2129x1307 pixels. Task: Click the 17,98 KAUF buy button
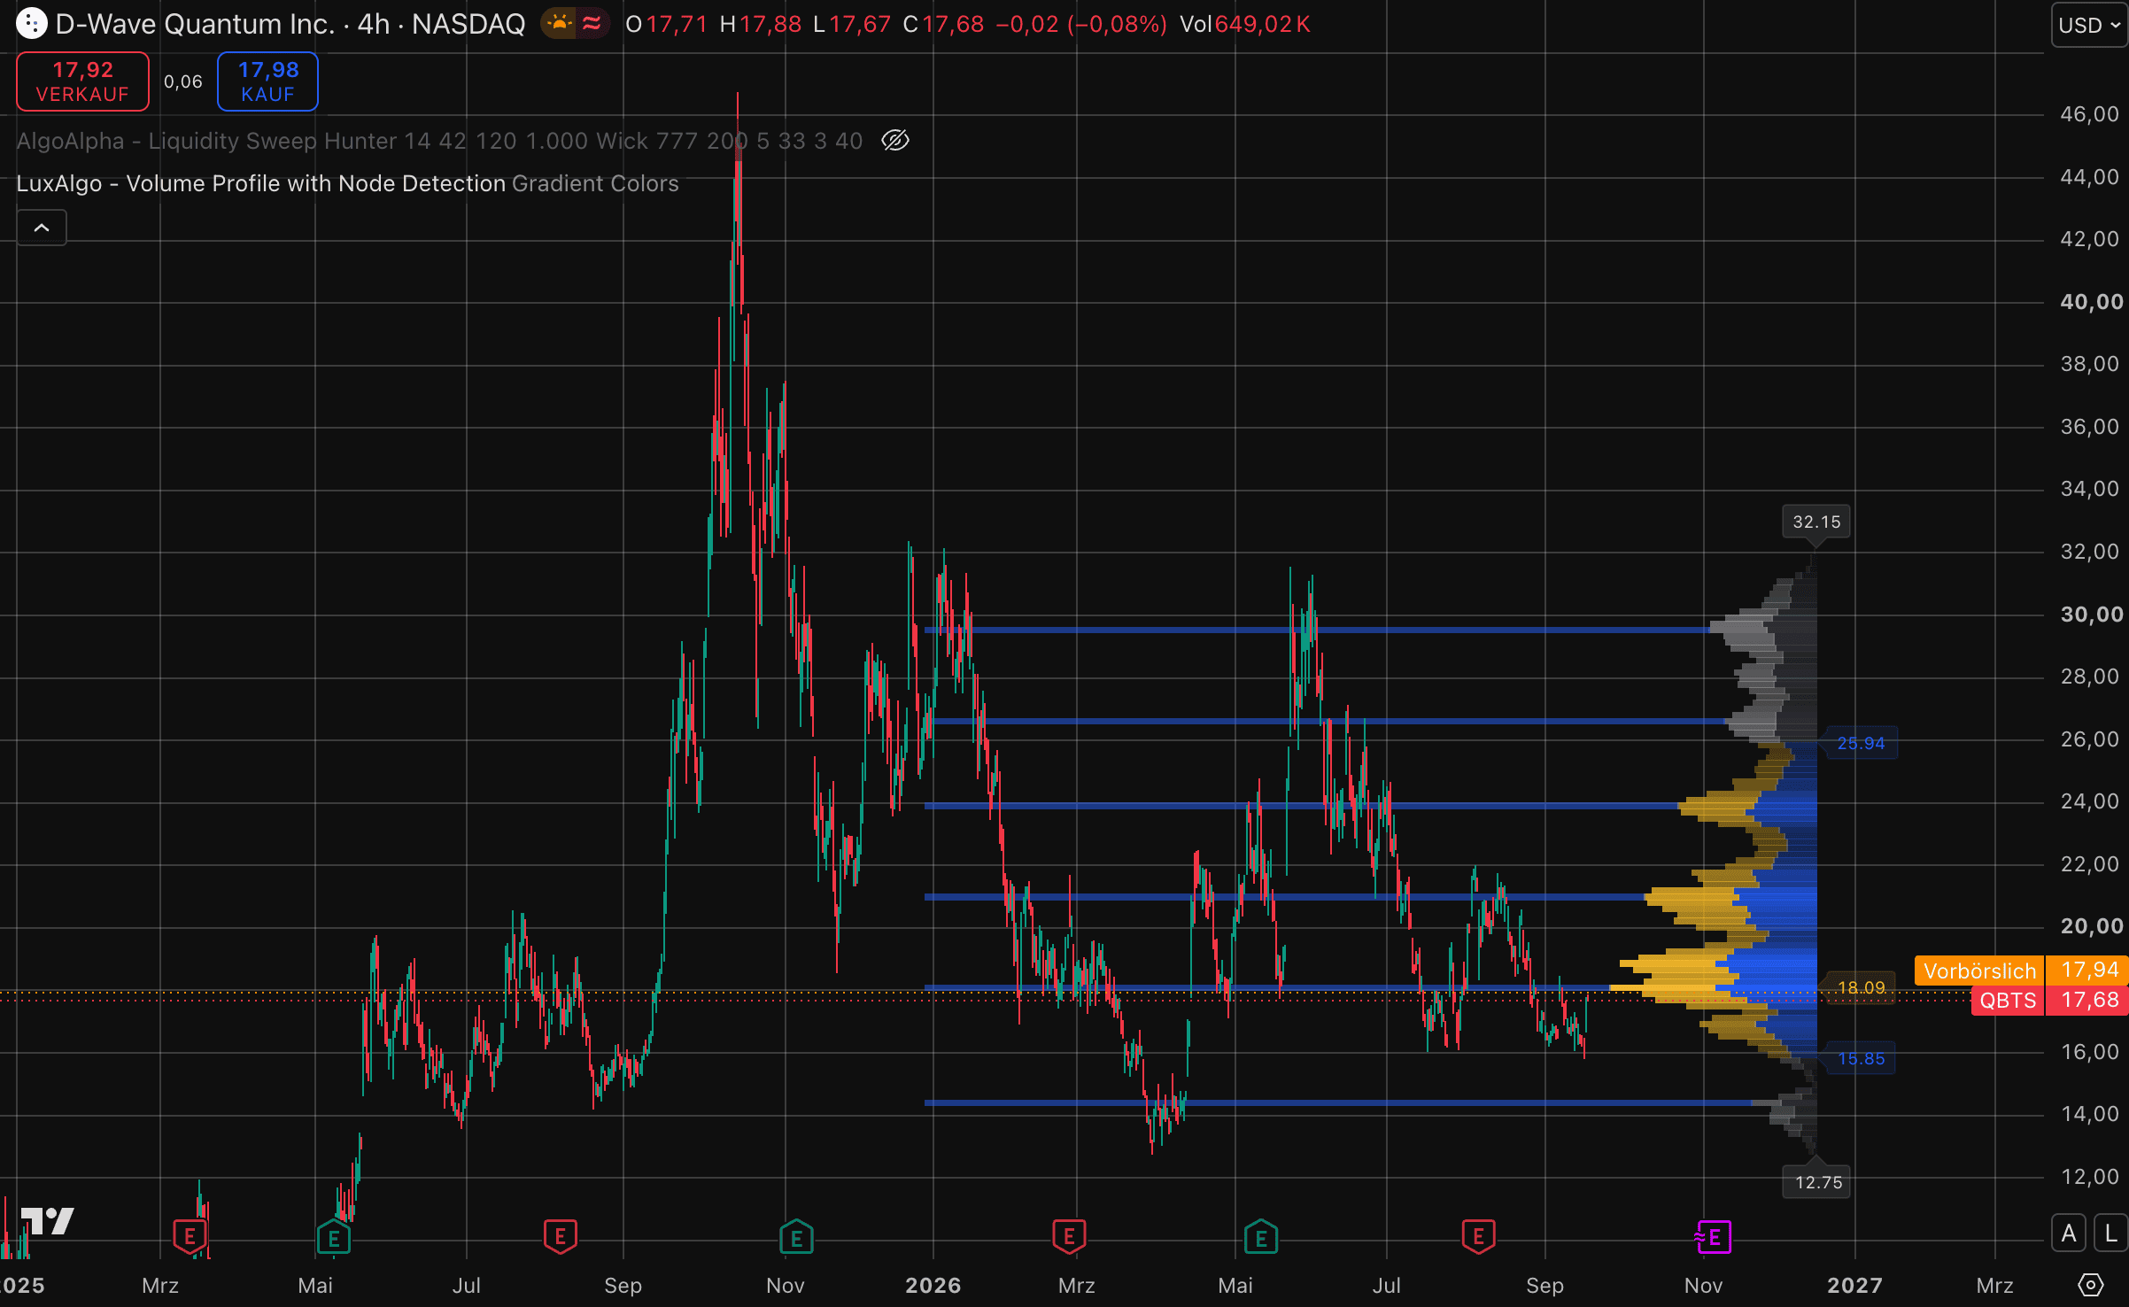[x=267, y=81]
